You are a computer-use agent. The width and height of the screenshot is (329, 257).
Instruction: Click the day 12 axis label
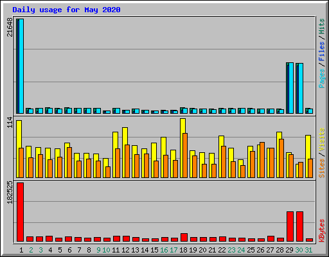pos(125,250)
